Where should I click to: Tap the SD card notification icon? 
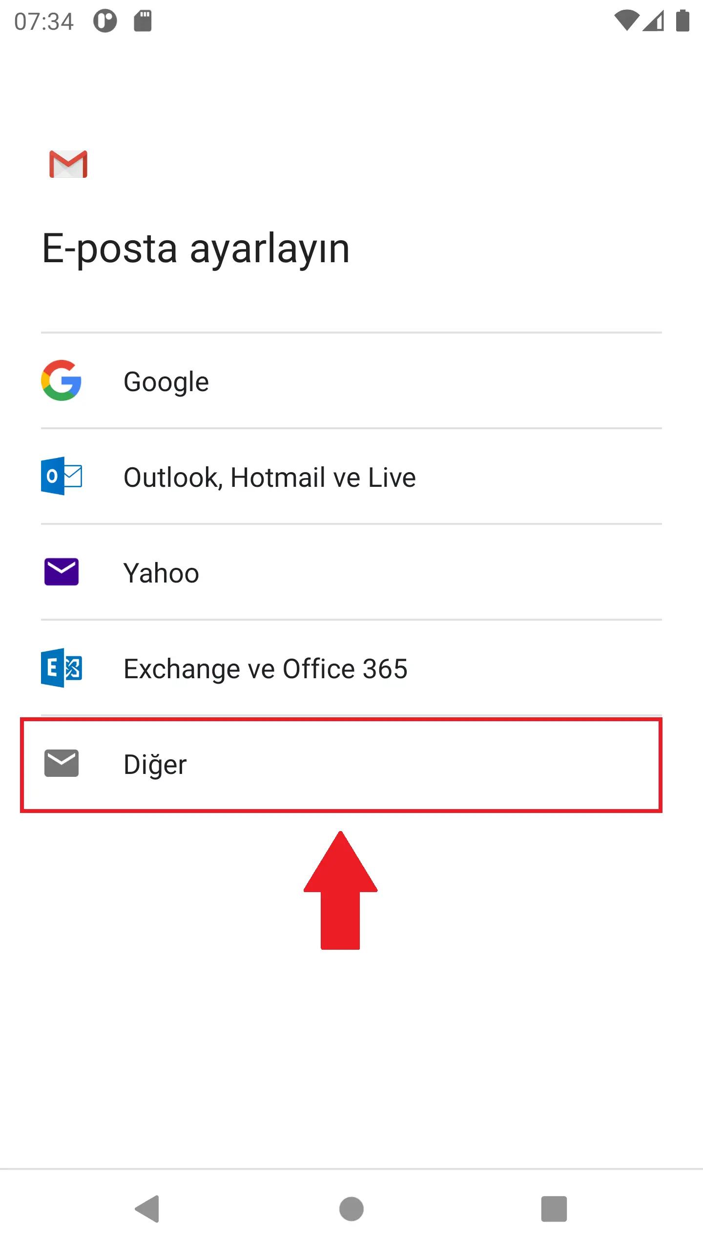[143, 21]
